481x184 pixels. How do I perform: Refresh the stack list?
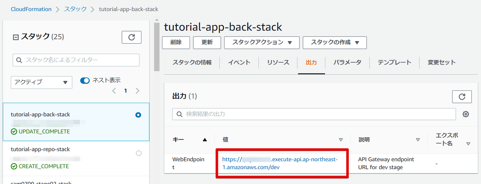[131, 37]
